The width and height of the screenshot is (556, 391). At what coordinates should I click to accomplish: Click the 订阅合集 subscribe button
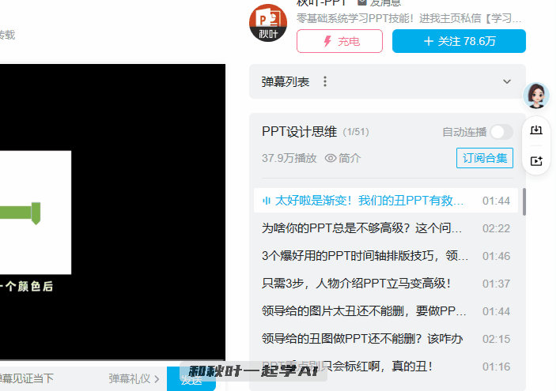tap(485, 158)
